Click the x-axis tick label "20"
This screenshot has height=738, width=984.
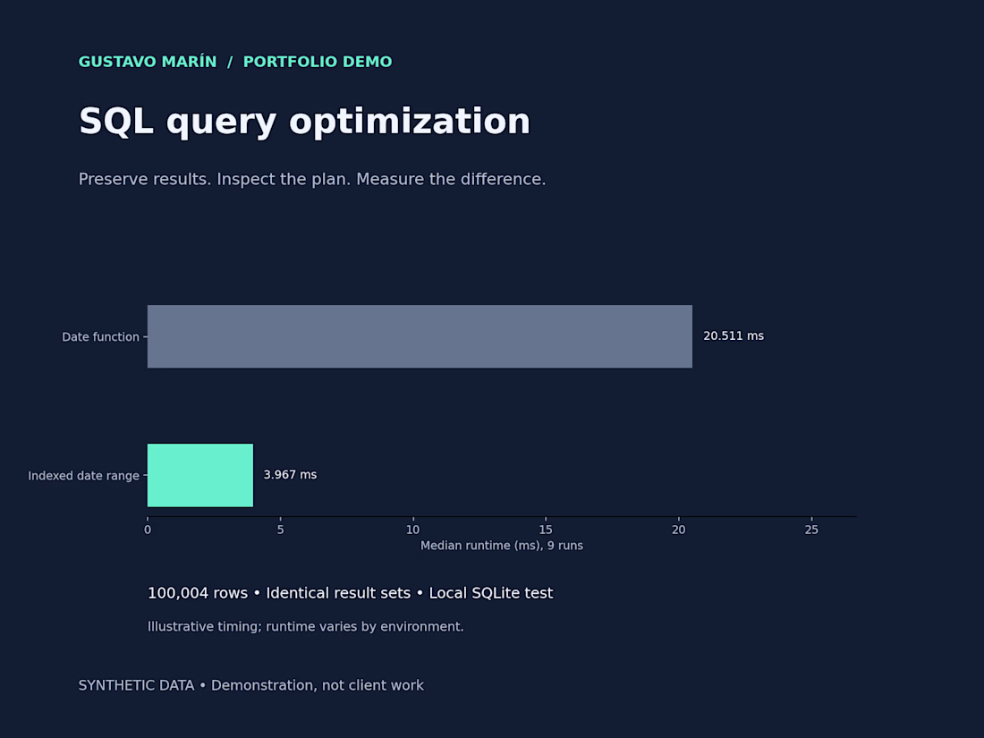[x=678, y=530]
